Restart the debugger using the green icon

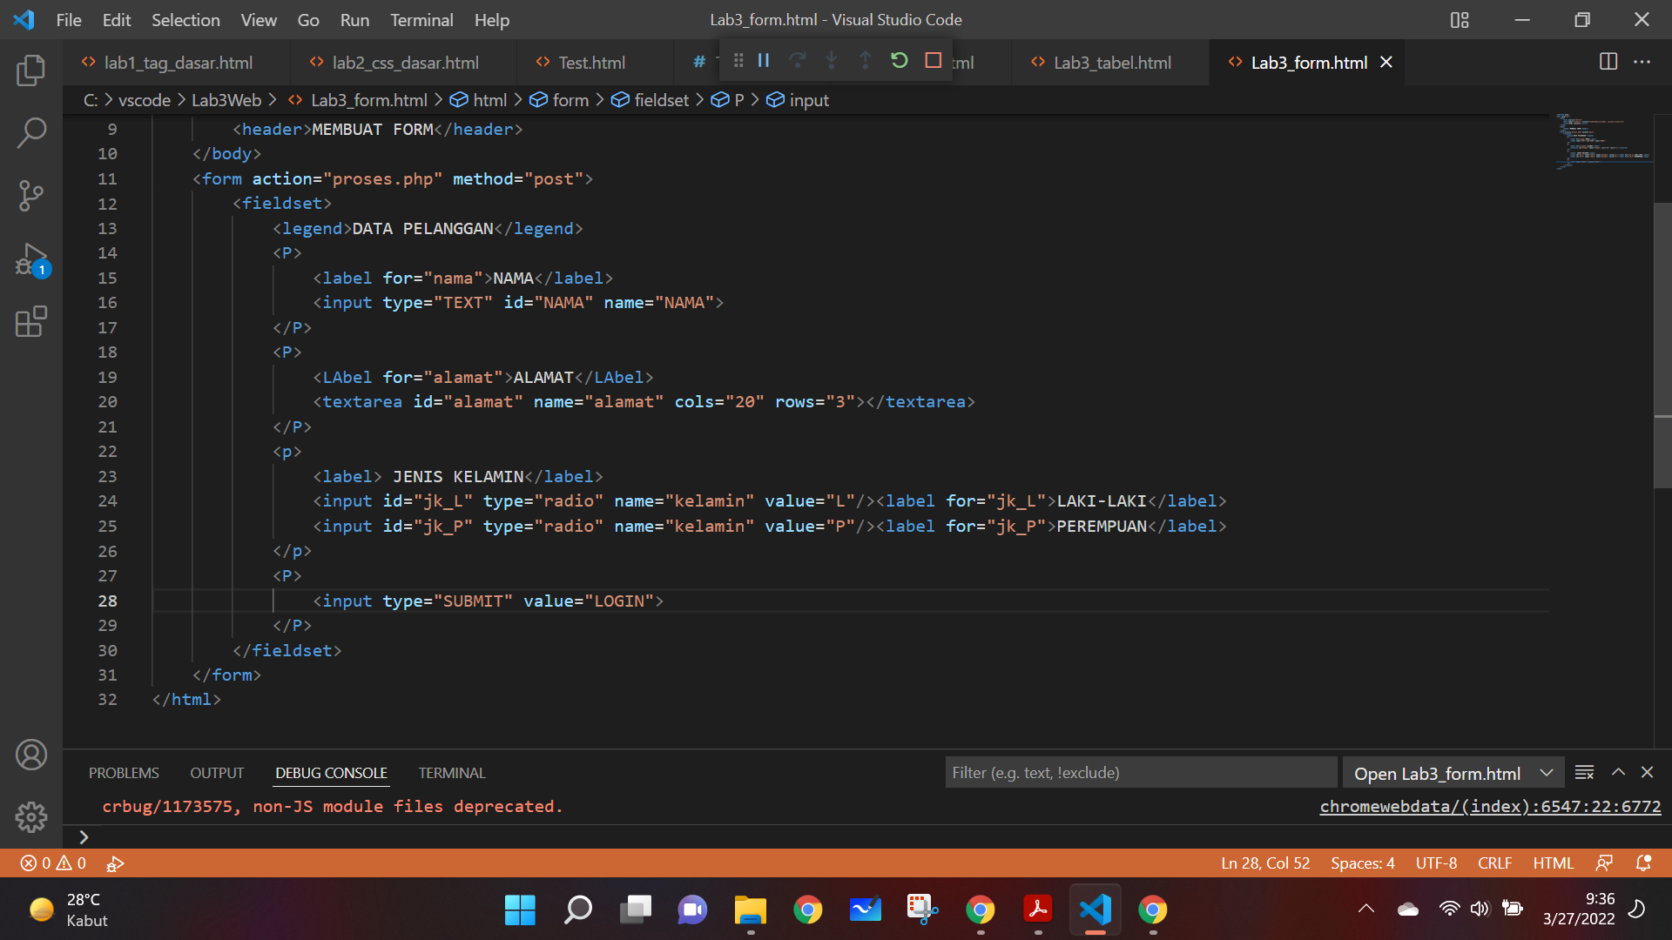click(900, 60)
